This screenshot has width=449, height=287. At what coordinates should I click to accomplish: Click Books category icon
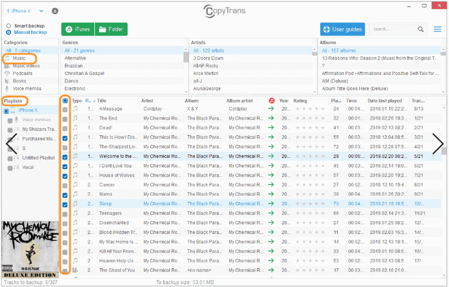pos(7,81)
